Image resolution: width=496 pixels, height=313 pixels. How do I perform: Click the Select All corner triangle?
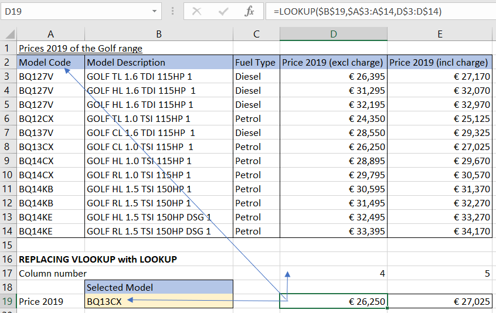(9, 34)
